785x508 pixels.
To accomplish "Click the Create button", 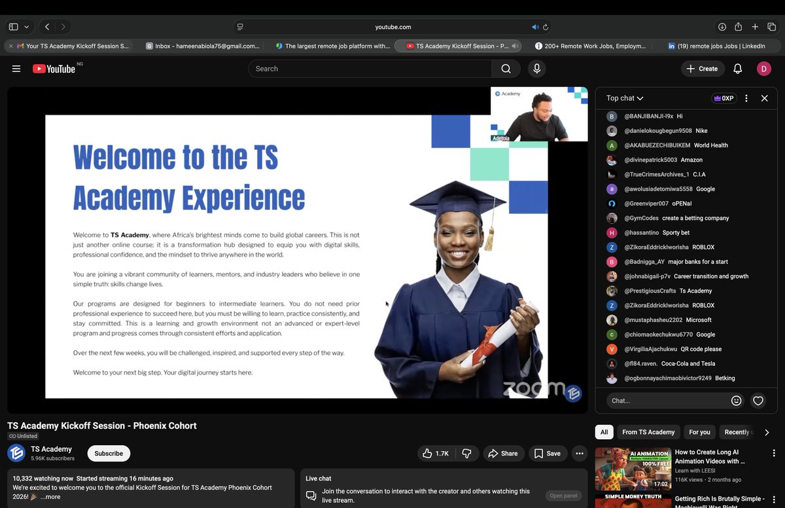I will coord(702,69).
